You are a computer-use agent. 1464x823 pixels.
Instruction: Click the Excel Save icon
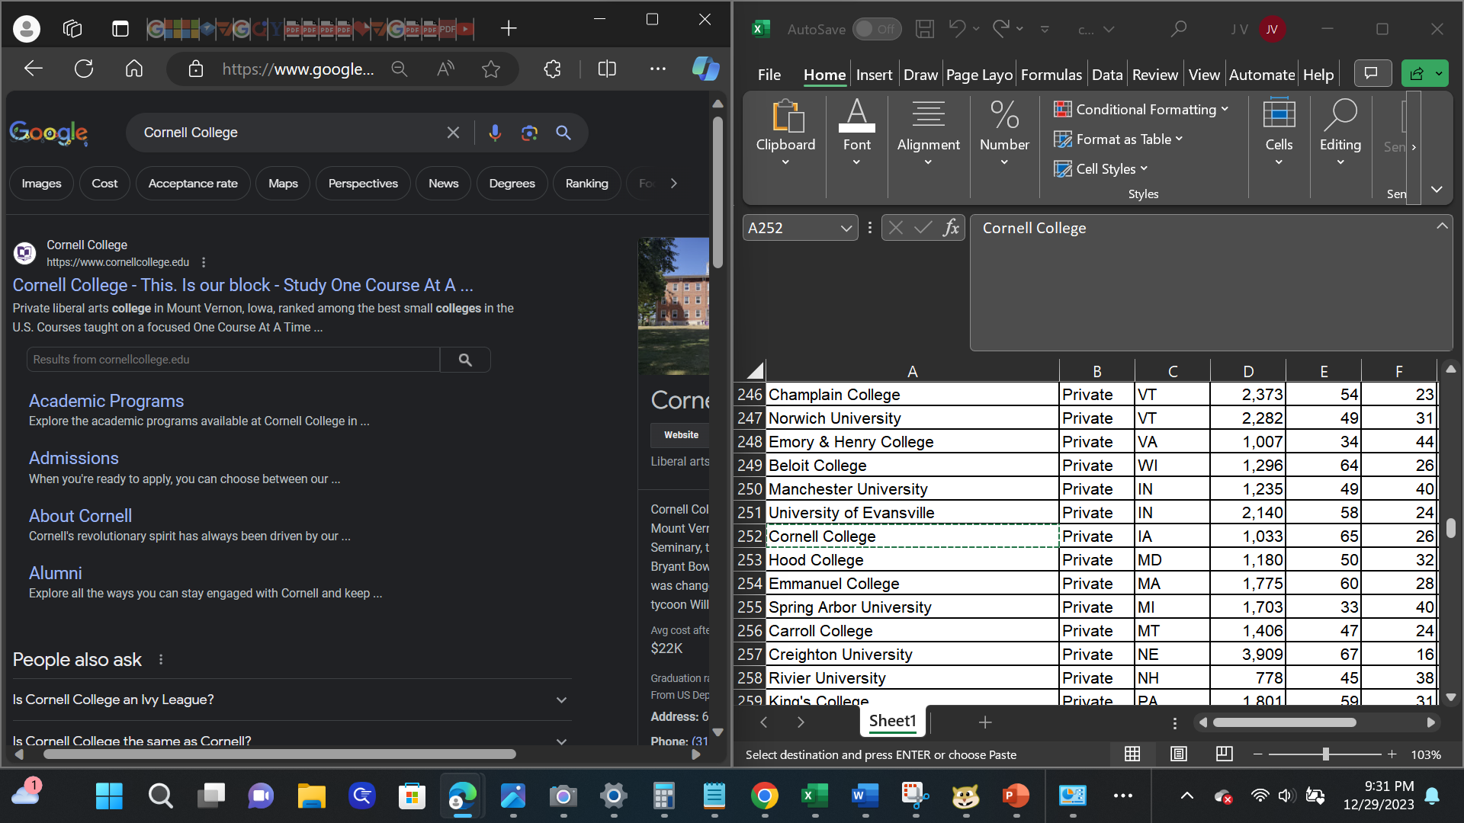click(x=924, y=29)
